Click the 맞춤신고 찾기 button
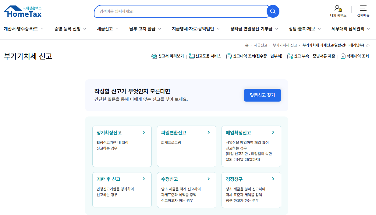This screenshot has width=376, height=215. 262,95
